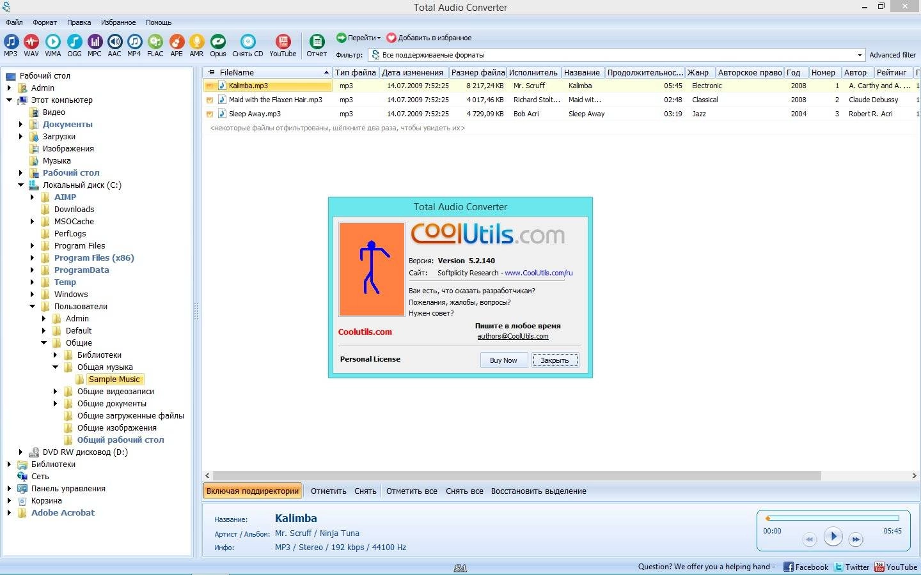Image resolution: width=921 pixels, height=575 pixels.
Task: Show the filtered-out files message row
Action: (x=338, y=128)
